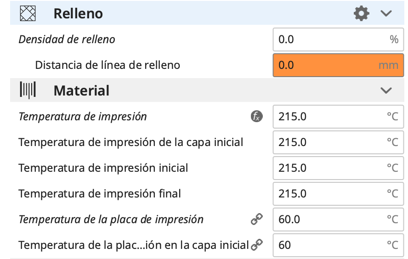408x259 pixels.
Task: Click link icon for initial-layer plate temperature
Action: tap(256, 245)
